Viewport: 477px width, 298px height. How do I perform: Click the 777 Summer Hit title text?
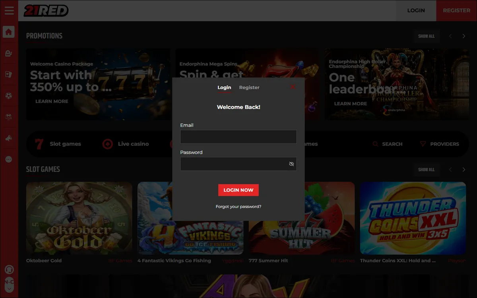click(268, 261)
